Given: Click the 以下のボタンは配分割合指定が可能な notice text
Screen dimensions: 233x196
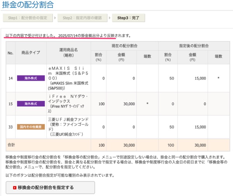Looking at the screenshot, I should [x=60, y=175].
